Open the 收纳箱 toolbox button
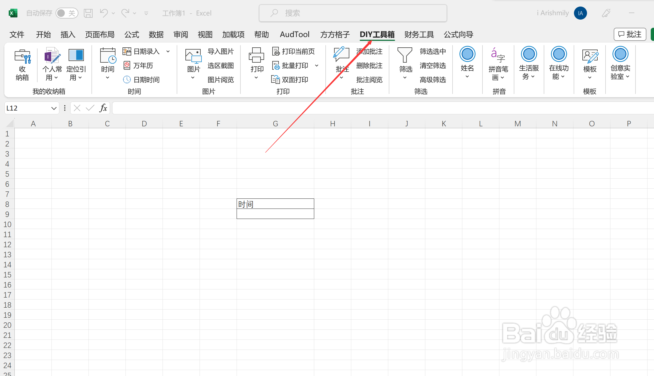Screen dimensions: 654x376 click(22, 65)
